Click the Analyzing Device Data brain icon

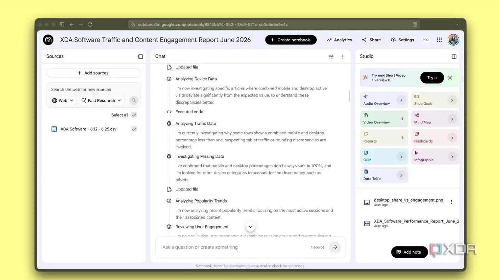(169, 79)
